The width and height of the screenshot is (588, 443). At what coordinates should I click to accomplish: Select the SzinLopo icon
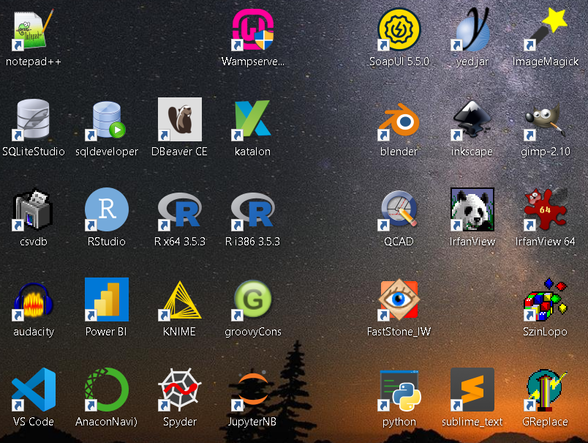pyautogui.click(x=546, y=299)
